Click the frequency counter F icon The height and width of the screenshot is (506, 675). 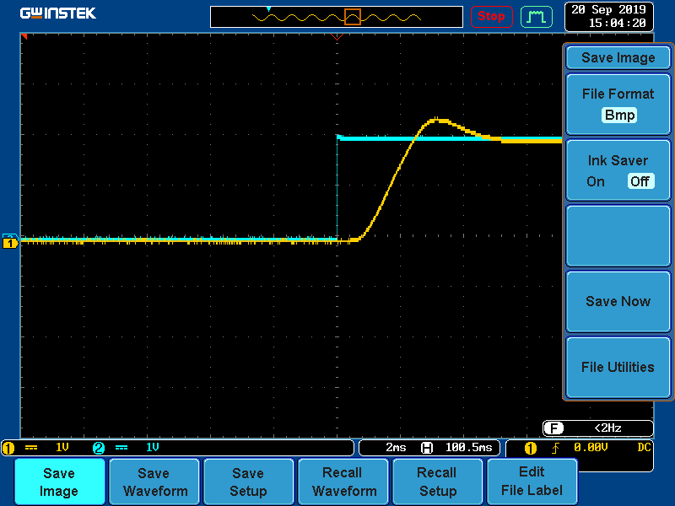[553, 428]
